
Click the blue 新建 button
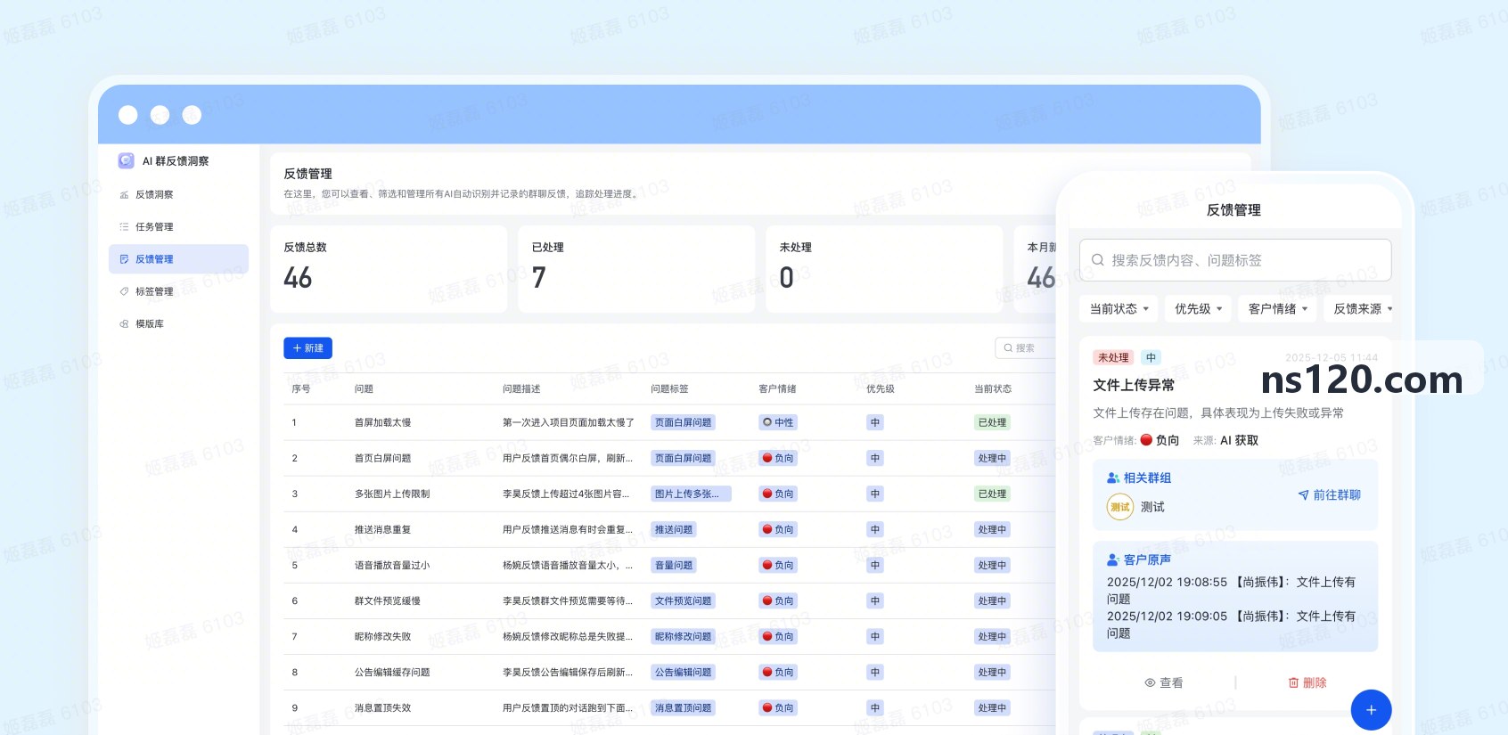point(307,348)
